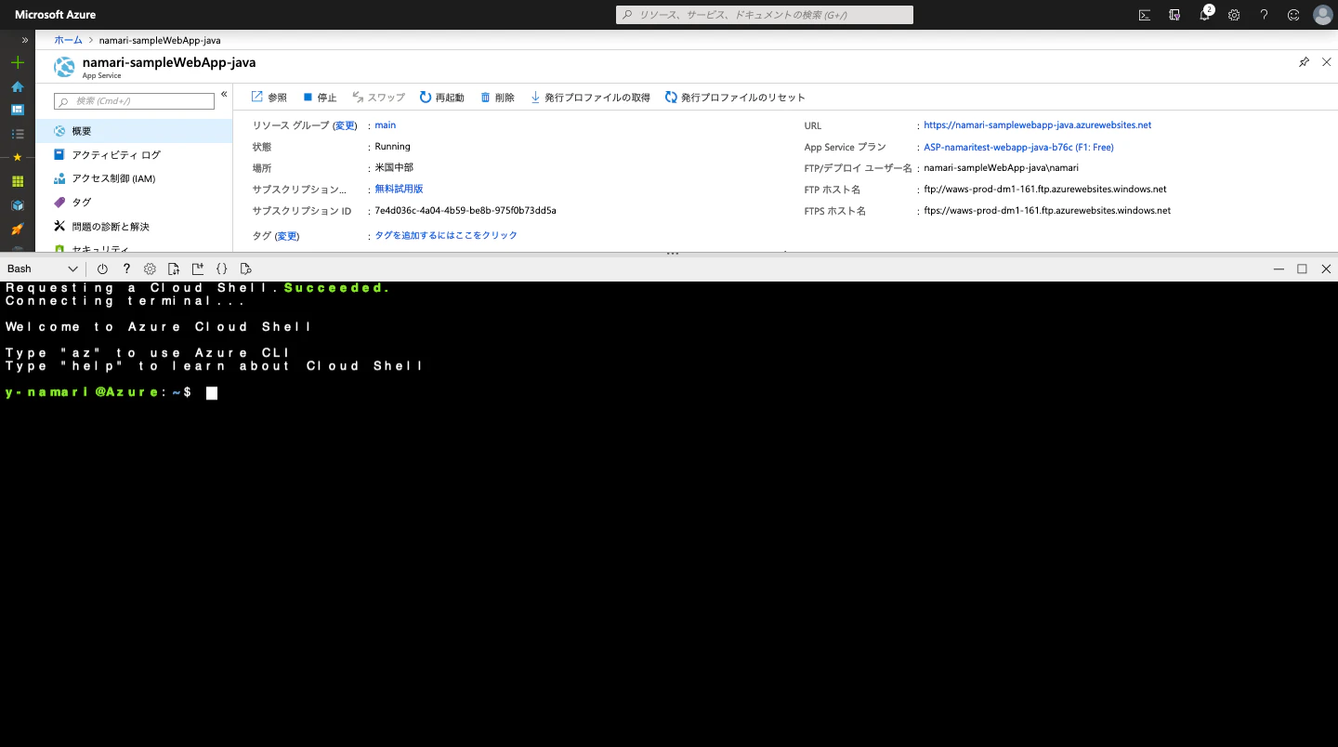The width and height of the screenshot is (1338, 747).
Task: Close the namari-sampleWebApp-java blade
Action: tap(1326, 62)
